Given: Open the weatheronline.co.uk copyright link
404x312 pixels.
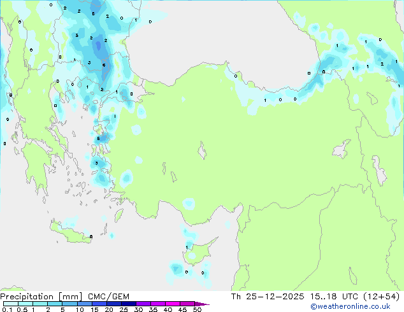Looking at the screenshot, I should 350,306.
